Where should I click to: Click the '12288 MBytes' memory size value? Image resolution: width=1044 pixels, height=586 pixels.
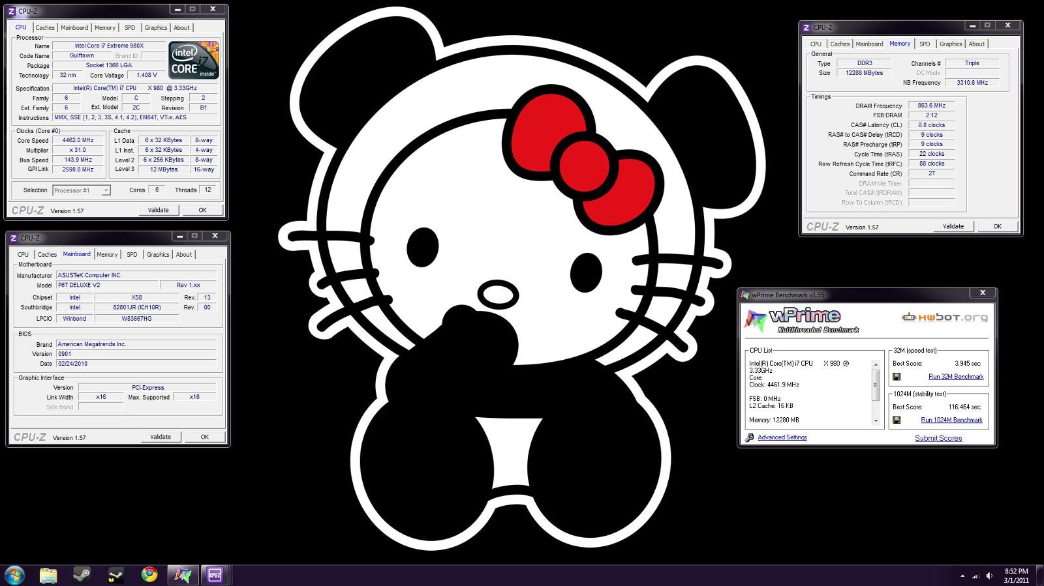pos(865,73)
